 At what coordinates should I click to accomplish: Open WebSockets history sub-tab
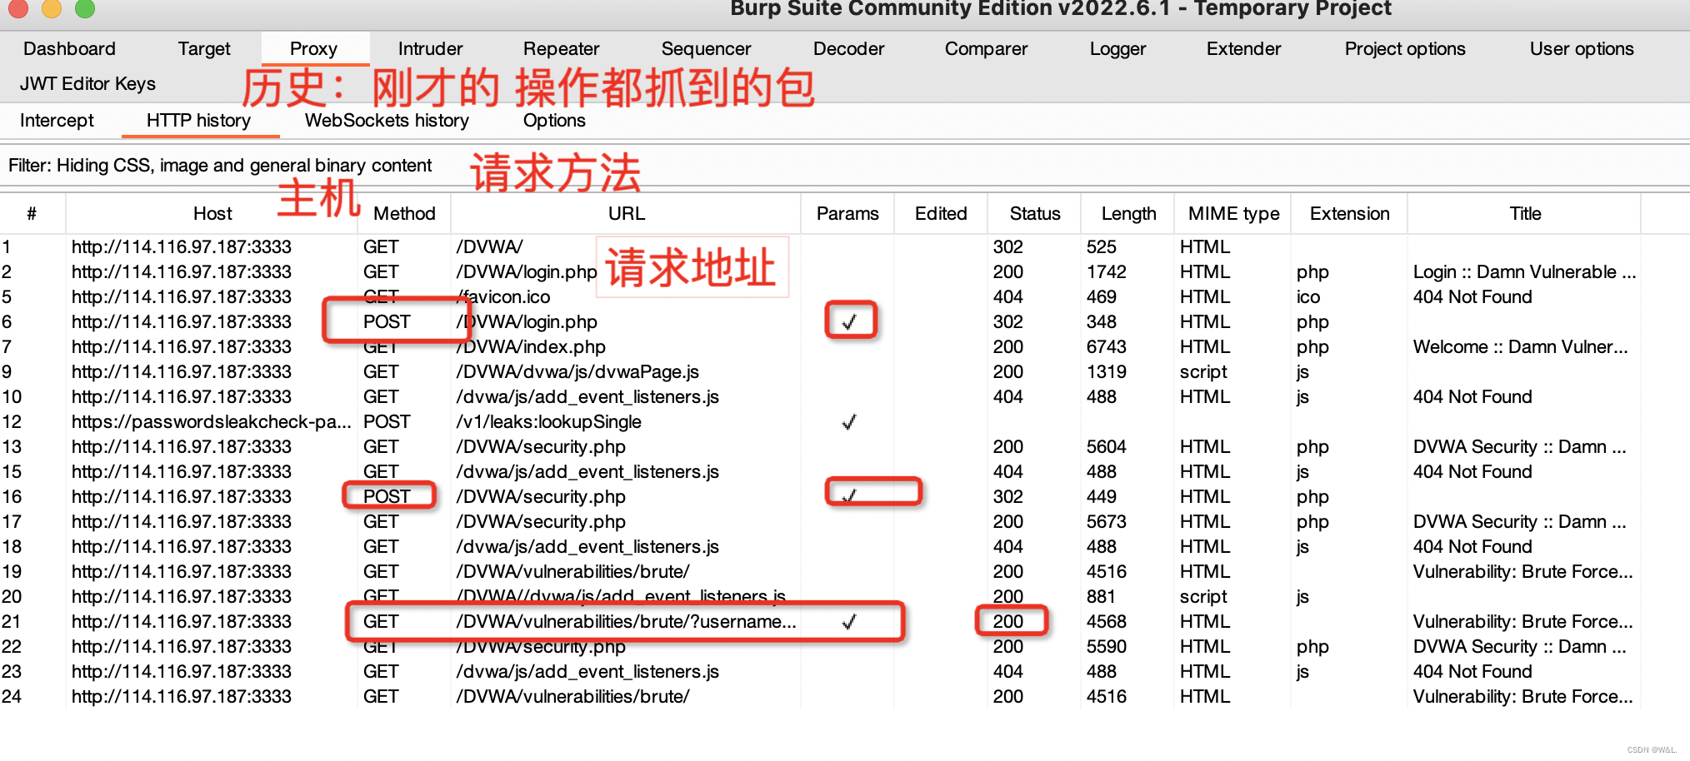(x=387, y=121)
